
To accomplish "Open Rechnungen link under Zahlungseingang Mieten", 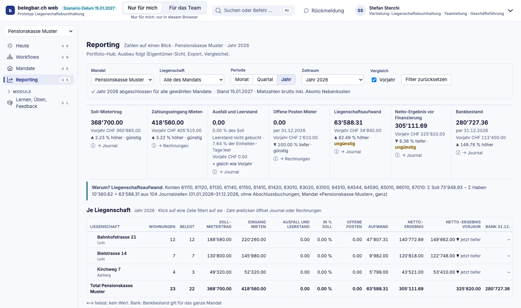I will [x=173, y=146].
